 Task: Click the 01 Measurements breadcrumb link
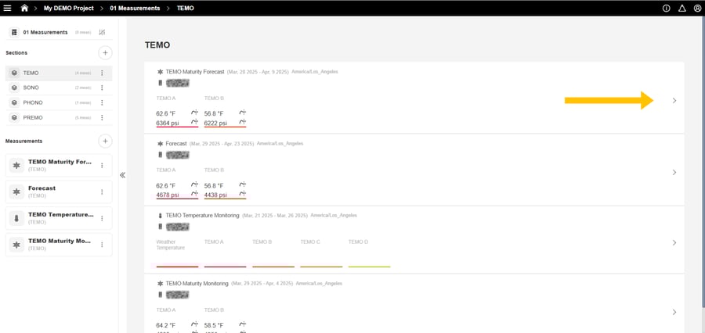click(135, 8)
